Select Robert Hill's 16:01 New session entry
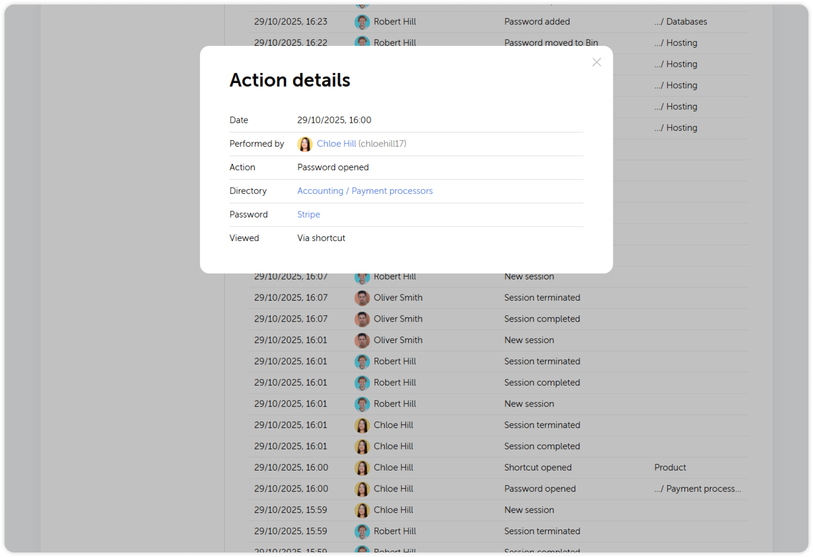 [x=529, y=404]
